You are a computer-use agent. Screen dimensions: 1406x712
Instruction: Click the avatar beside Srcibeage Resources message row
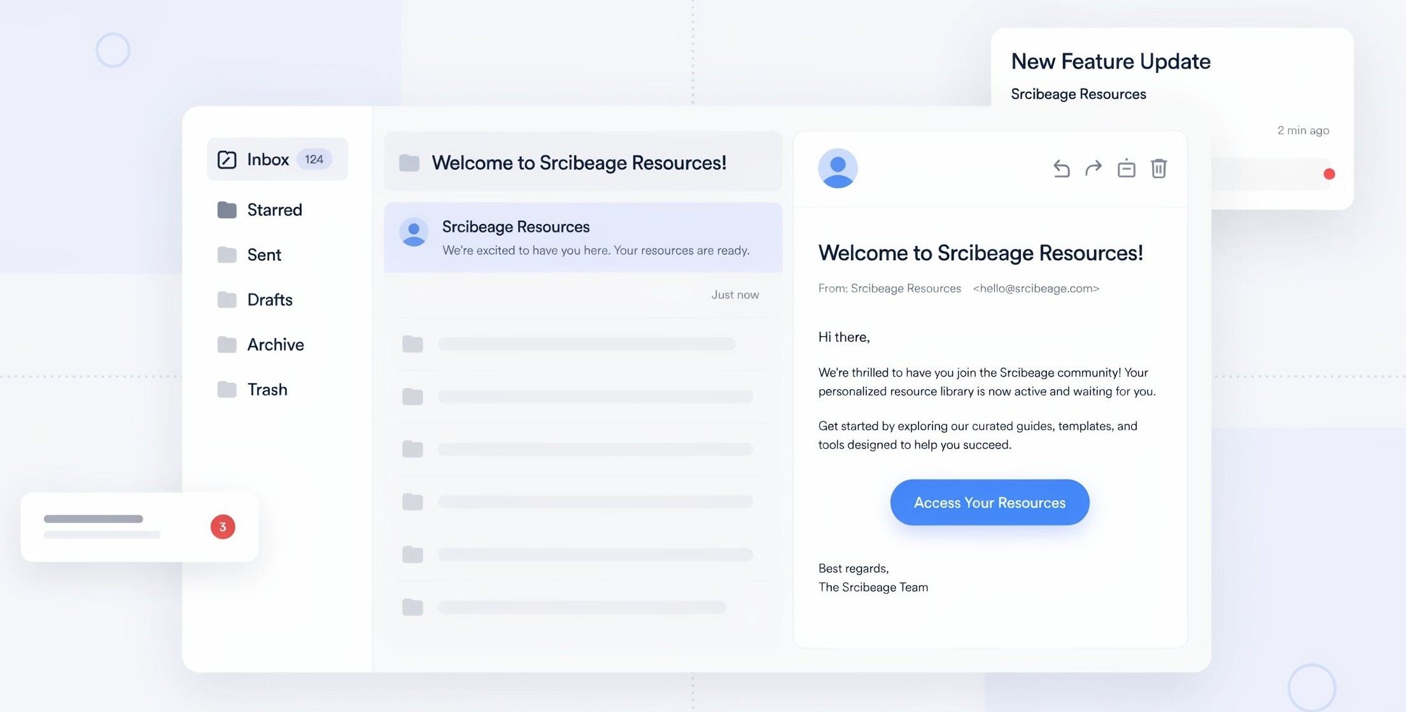click(x=414, y=232)
